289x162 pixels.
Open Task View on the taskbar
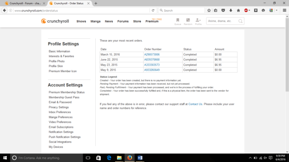coord(88,158)
